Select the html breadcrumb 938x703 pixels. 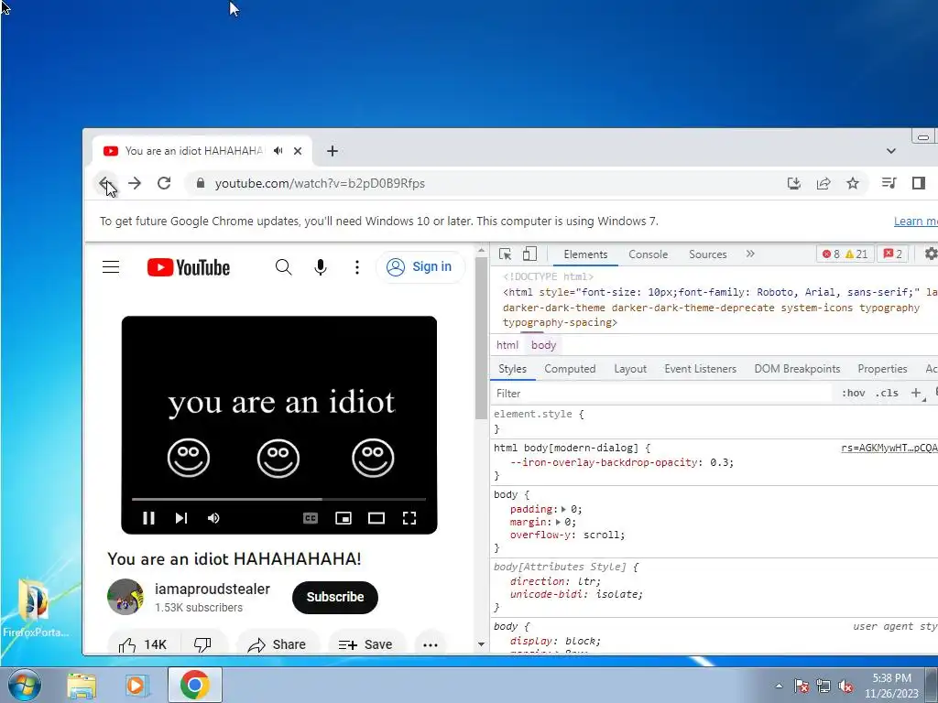click(x=507, y=345)
